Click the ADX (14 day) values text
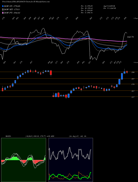 pos(78,136)
